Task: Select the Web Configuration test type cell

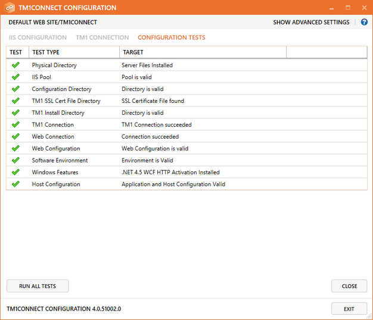Action: pyautogui.click(x=56, y=148)
